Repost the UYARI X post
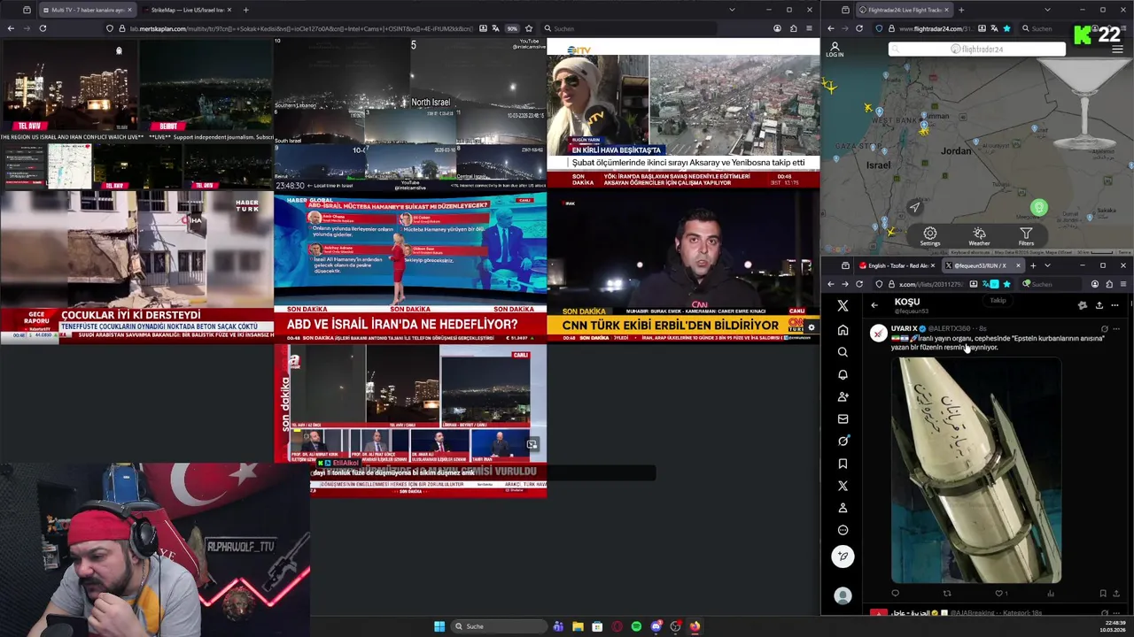 (x=947, y=594)
